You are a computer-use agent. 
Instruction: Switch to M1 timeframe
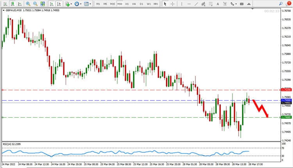point(98,4)
